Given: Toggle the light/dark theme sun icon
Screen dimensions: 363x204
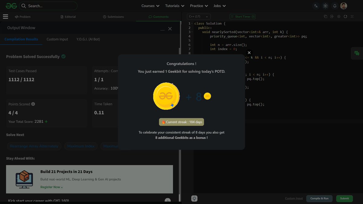Looking at the screenshot, I should tap(325, 6).
